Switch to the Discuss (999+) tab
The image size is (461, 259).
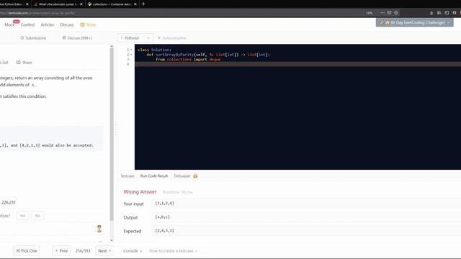(77, 38)
